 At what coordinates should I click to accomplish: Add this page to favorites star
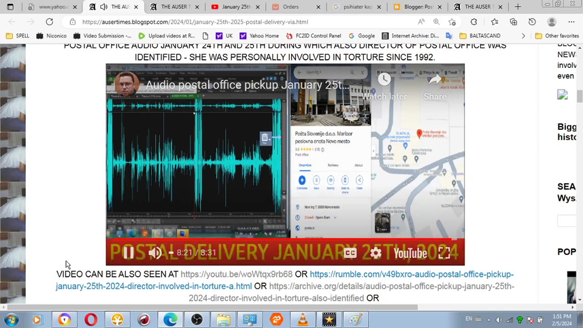pyautogui.click(x=452, y=22)
